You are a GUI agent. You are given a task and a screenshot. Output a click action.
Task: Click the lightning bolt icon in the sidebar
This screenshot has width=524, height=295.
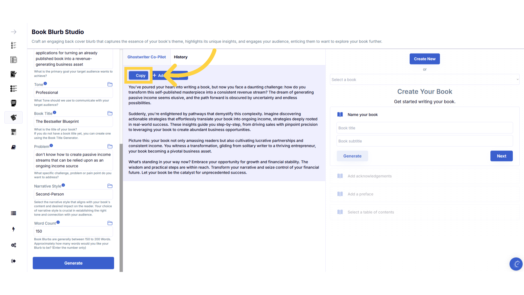pos(14,229)
